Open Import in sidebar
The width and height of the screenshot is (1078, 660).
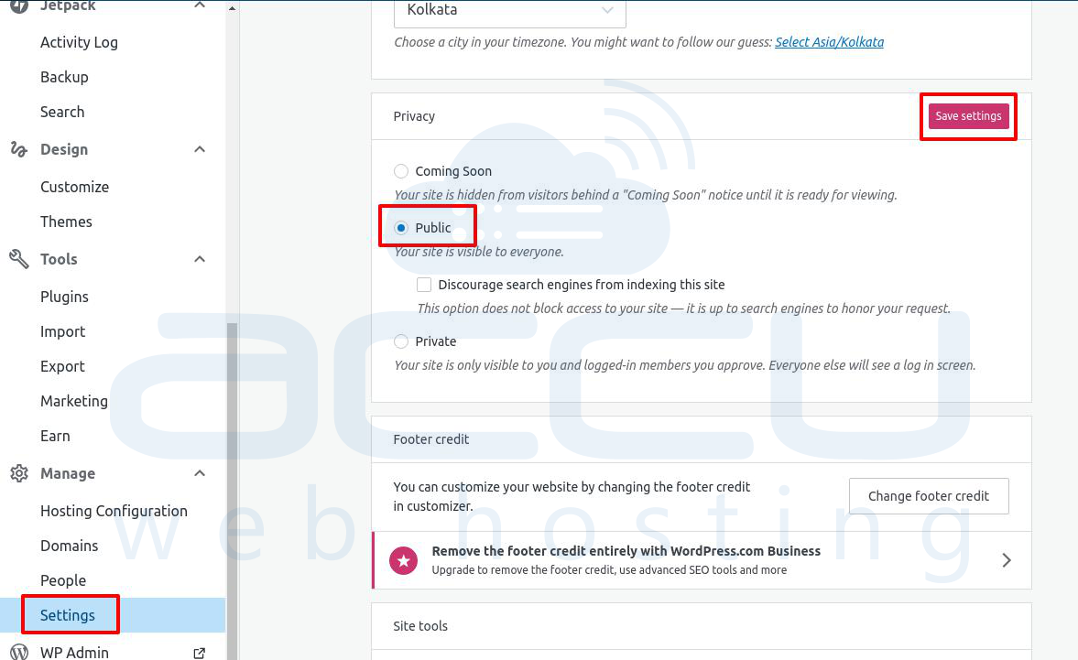[x=62, y=331]
